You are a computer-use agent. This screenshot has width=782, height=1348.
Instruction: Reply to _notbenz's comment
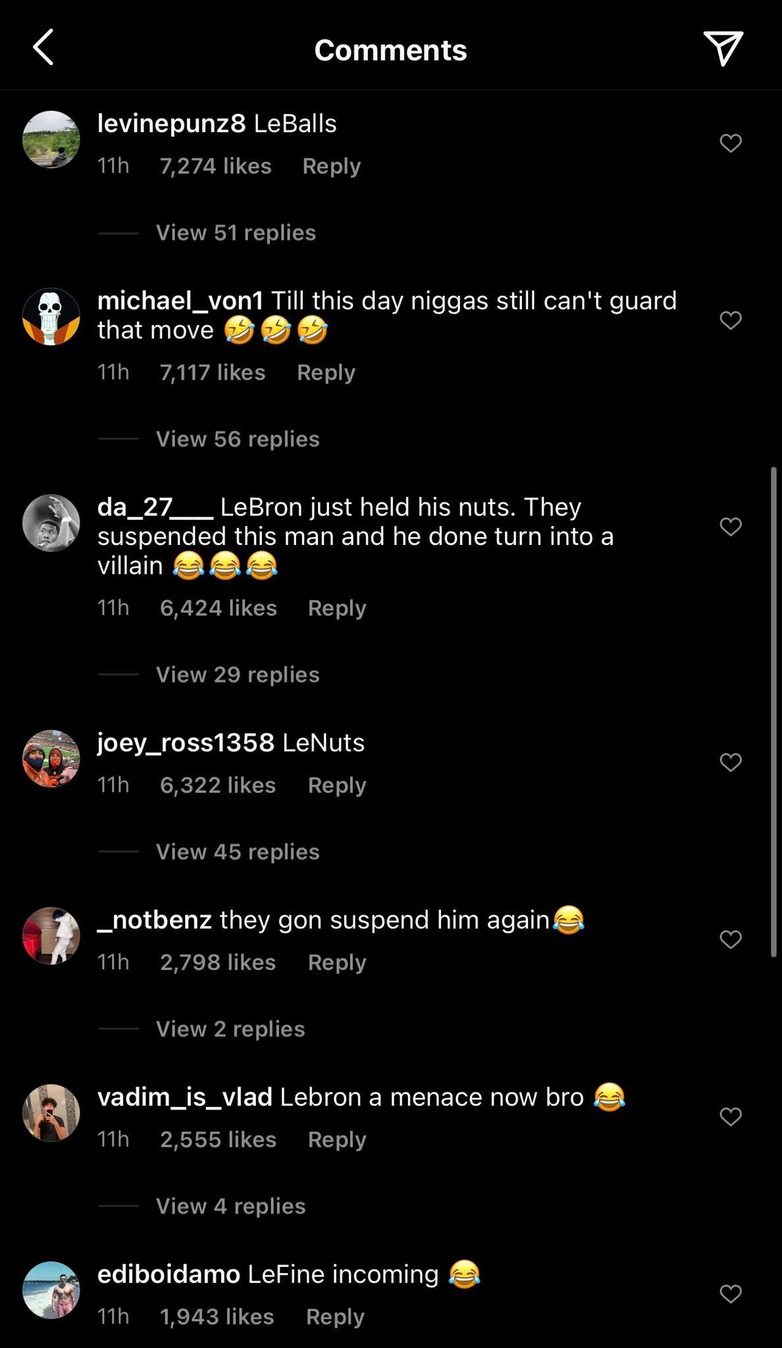(337, 962)
